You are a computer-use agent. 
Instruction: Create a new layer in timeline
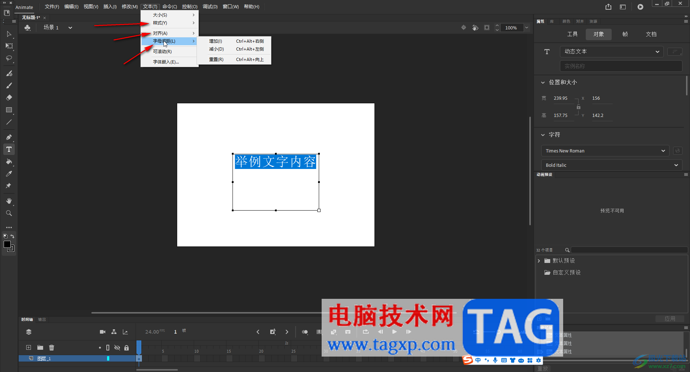(28, 347)
